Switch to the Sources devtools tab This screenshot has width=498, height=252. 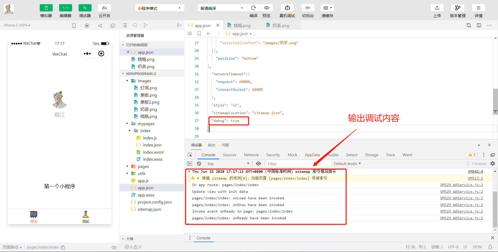point(230,155)
